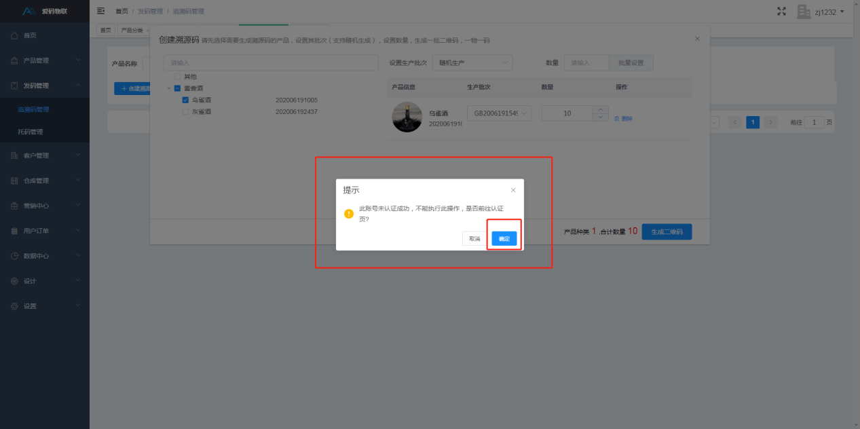
Task: Expand the 设置 chevron
Action: [78, 305]
